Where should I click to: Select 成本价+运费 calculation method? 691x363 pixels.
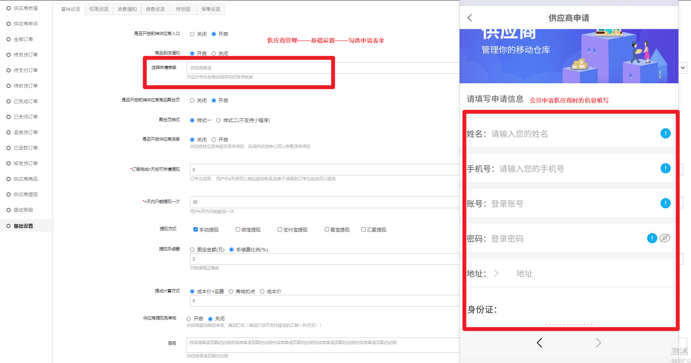pyautogui.click(x=192, y=291)
